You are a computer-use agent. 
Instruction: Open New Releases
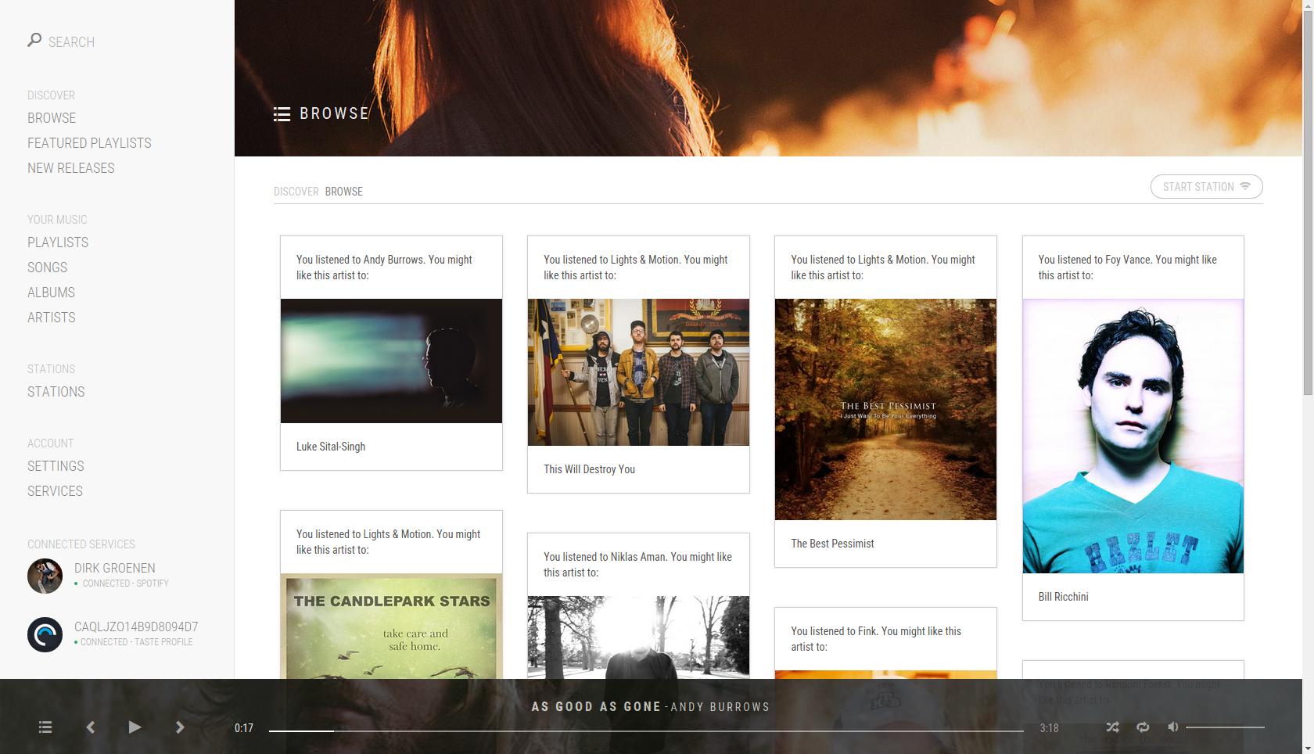click(x=70, y=168)
